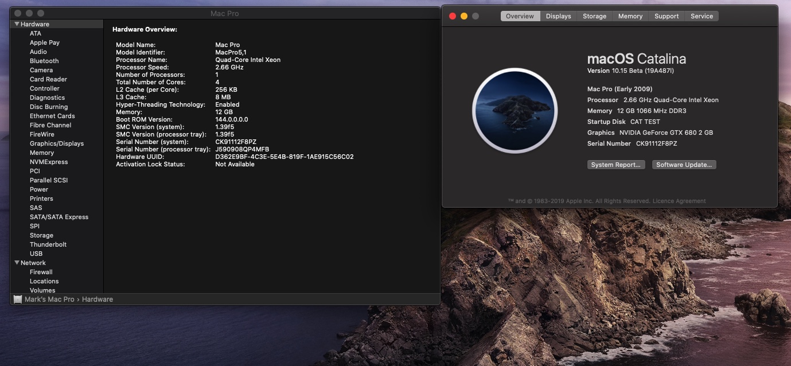The width and height of the screenshot is (791, 366).
Task: Select Network in the sidebar
Action: tap(33, 263)
